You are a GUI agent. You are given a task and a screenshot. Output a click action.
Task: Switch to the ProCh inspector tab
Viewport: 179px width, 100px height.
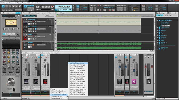(x=18, y=13)
